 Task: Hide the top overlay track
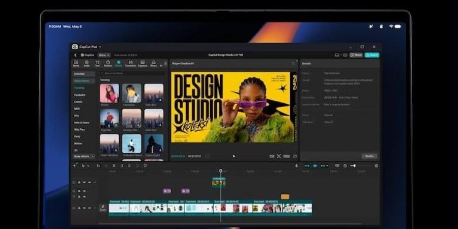pos(84,182)
